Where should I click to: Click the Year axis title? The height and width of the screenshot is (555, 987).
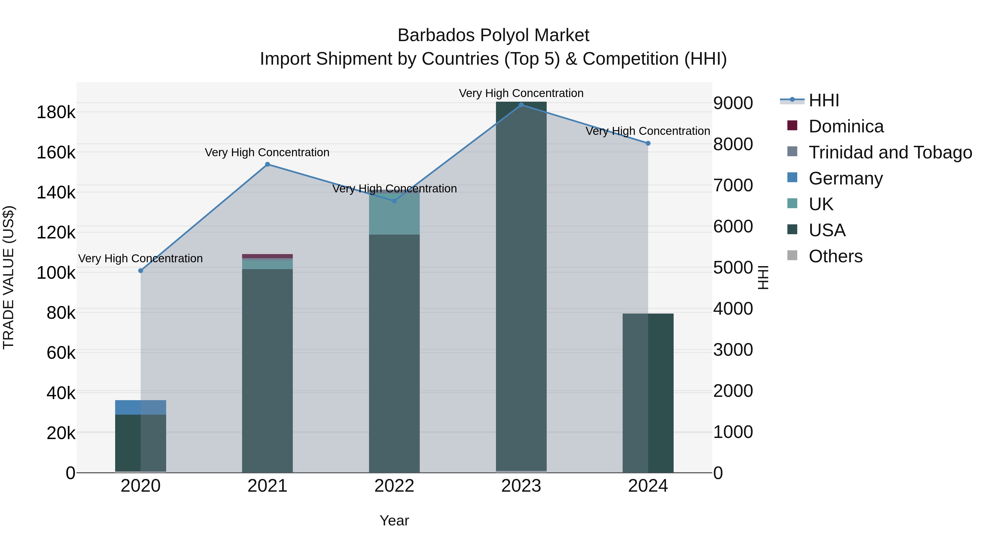click(x=394, y=521)
